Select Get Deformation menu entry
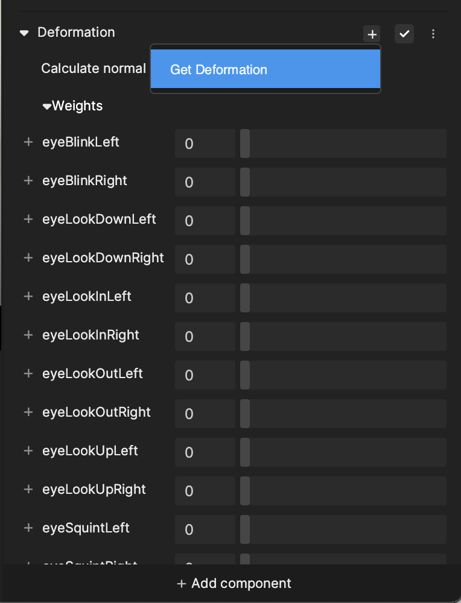461x603 pixels. (265, 70)
